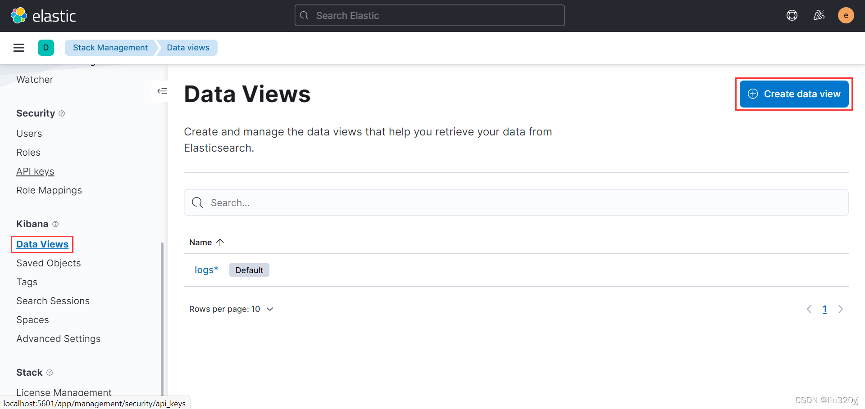The image size is (865, 409).
Task: Open Rows per page dropdown
Action: point(231,309)
